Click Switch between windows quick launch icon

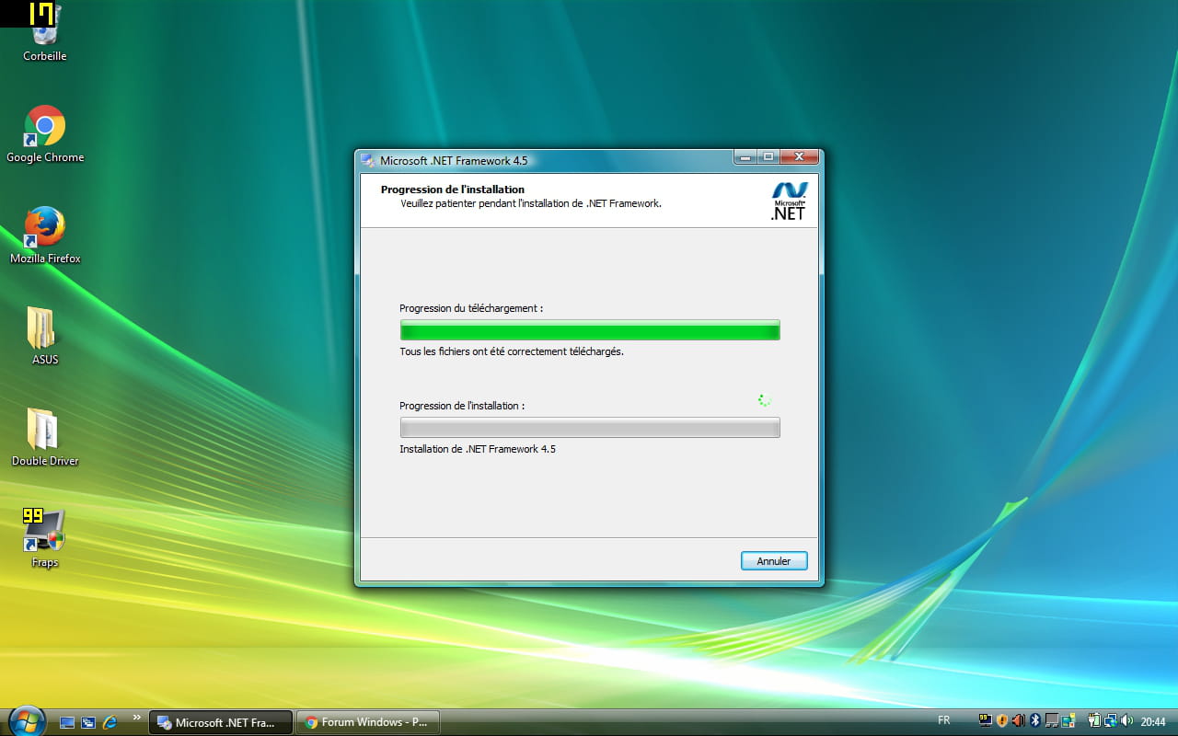pos(88,722)
